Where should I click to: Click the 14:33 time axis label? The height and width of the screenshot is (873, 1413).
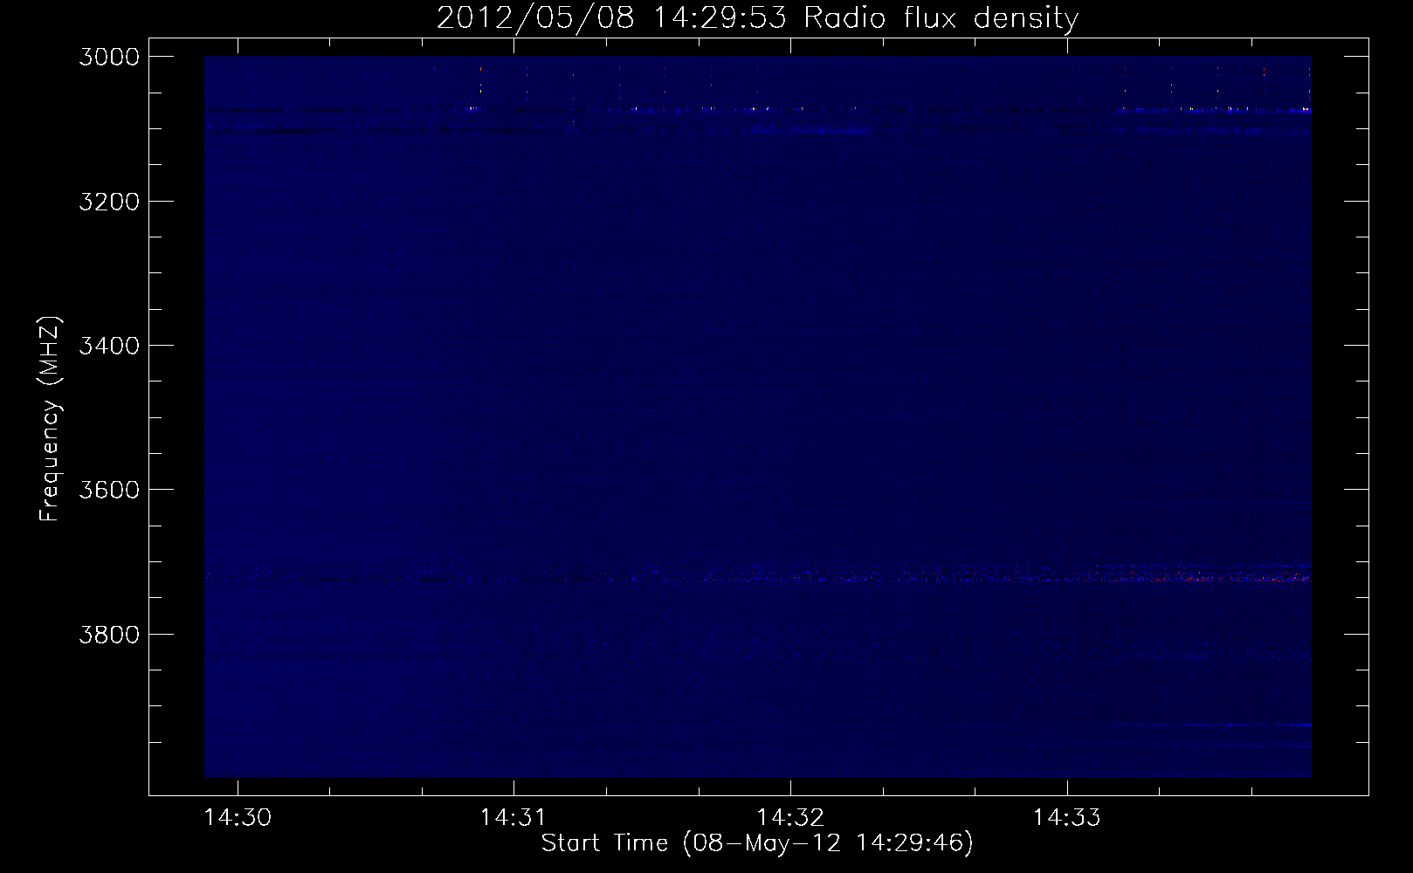[x=1067, y=817]
